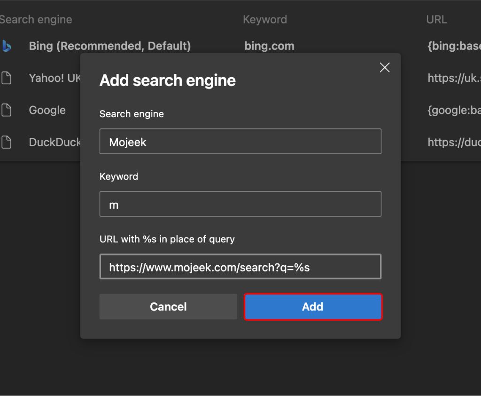Click the Yahoo! UK page icon
The image size is (481, 396).
point(7,78)
